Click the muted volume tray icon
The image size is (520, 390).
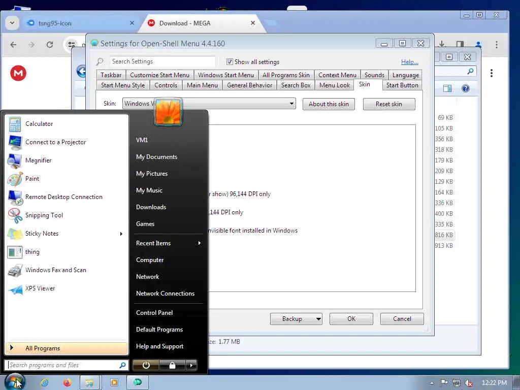(x=468, y=383)
